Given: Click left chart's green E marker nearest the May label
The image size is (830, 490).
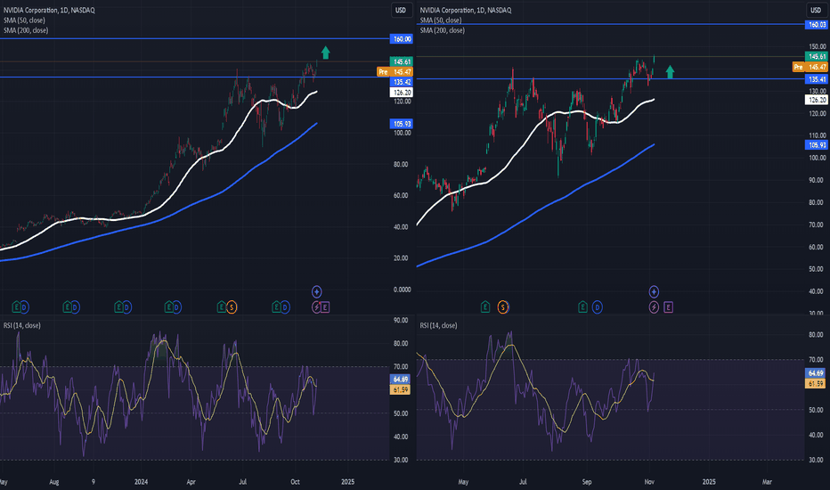Looking at the screenshot, I should click(x=16, y=307).
